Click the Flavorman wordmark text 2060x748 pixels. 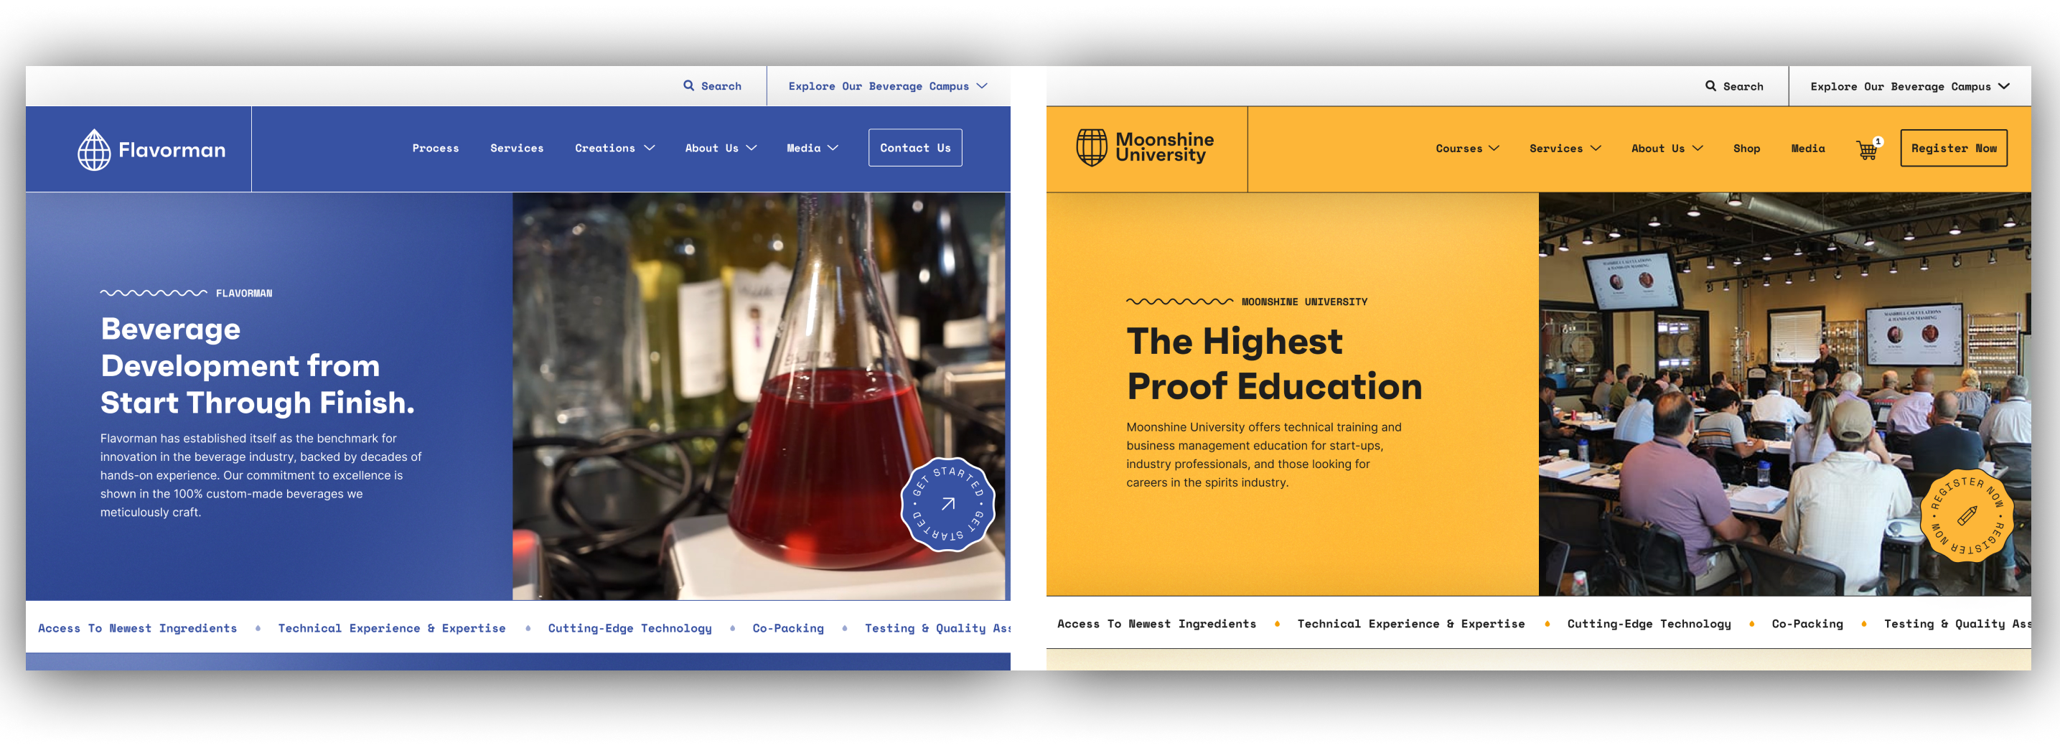click(x=172, y=151)
